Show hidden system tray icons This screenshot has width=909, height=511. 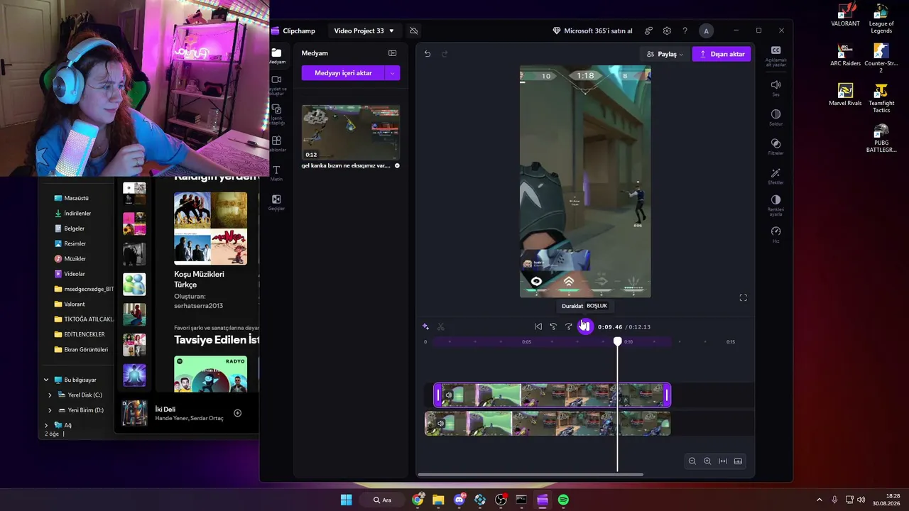[819, 500]
